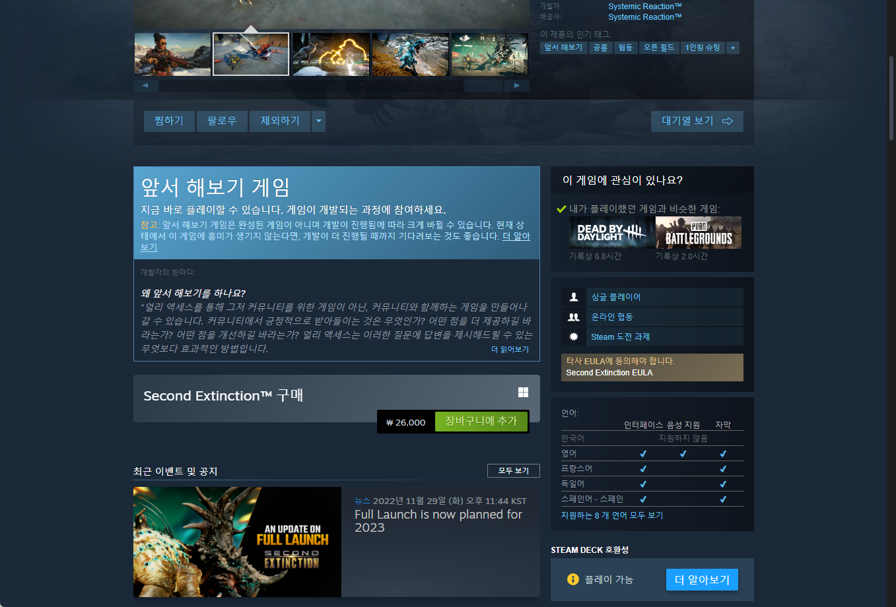Expand 지원하는 8 개 언어 모두 보기
The height and width of the screenshot is (607, 896).
(612, 515)
